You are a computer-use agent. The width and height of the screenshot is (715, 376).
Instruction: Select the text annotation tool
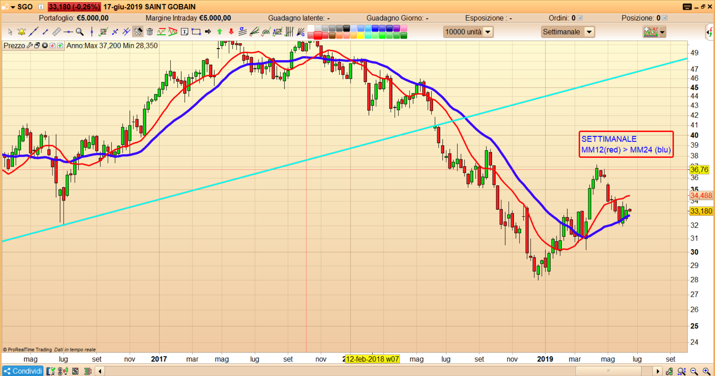pyautogui.click(x=184, y=32)
